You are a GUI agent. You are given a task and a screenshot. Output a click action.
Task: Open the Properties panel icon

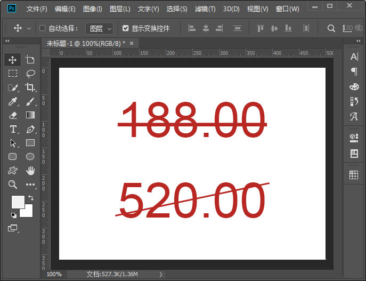[x=354, y=154]
